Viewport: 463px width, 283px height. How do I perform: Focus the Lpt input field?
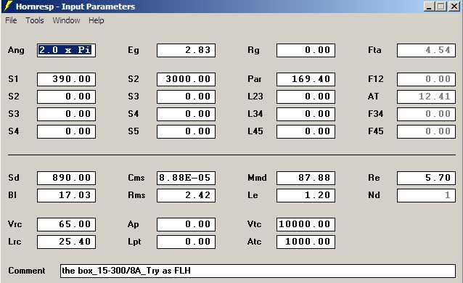[x=186, y=242]
